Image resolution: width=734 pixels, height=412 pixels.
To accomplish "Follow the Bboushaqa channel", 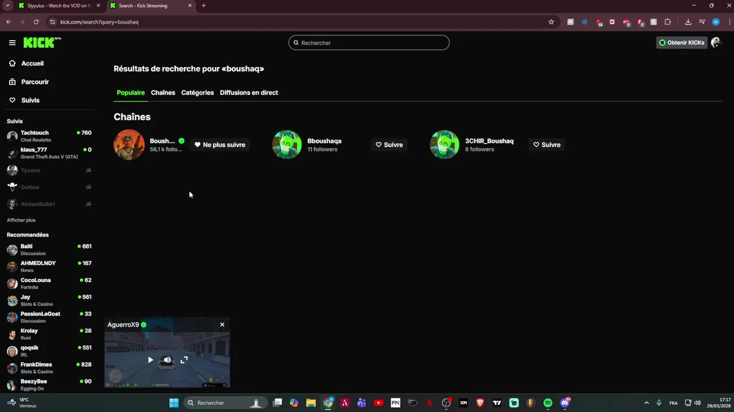I will click(x=389, y=145).
